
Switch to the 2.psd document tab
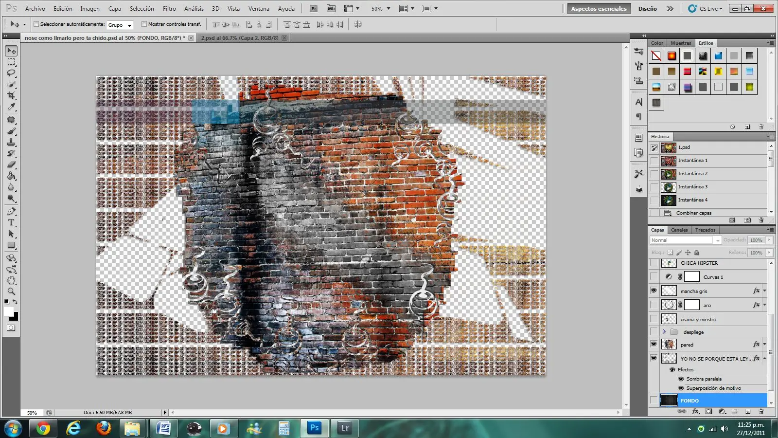(240, 37)
